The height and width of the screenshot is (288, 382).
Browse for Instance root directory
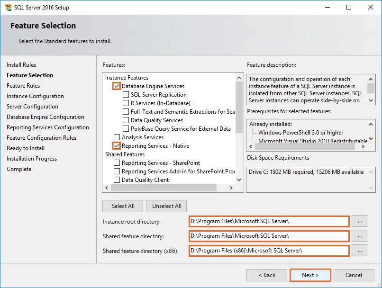pyautogui.click(x=360, y=221)
